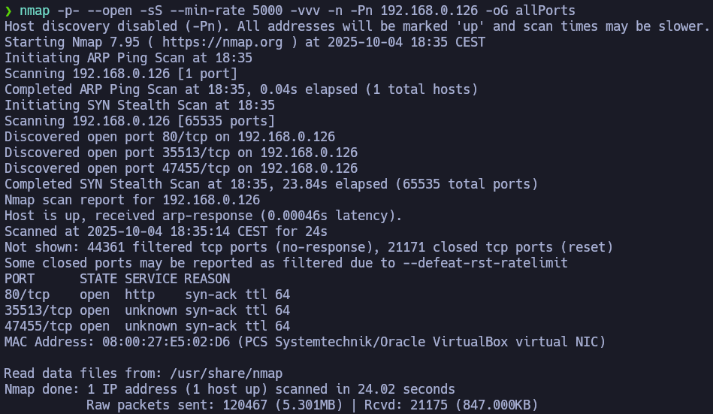Click the nmap command word in prompt
This screenshot has width=713, height=414.
tap(35, 11)
